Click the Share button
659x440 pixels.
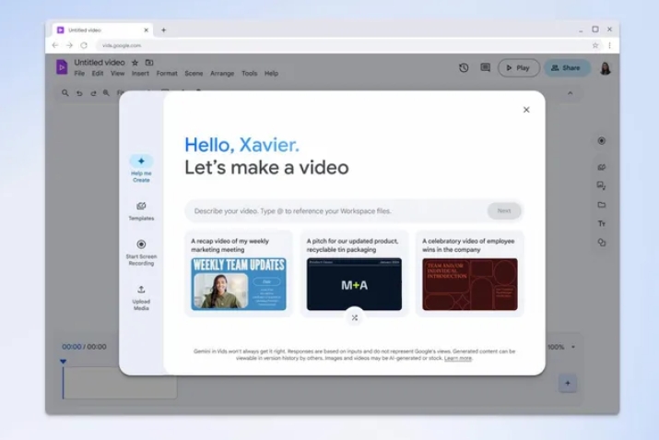coord(566,67)
